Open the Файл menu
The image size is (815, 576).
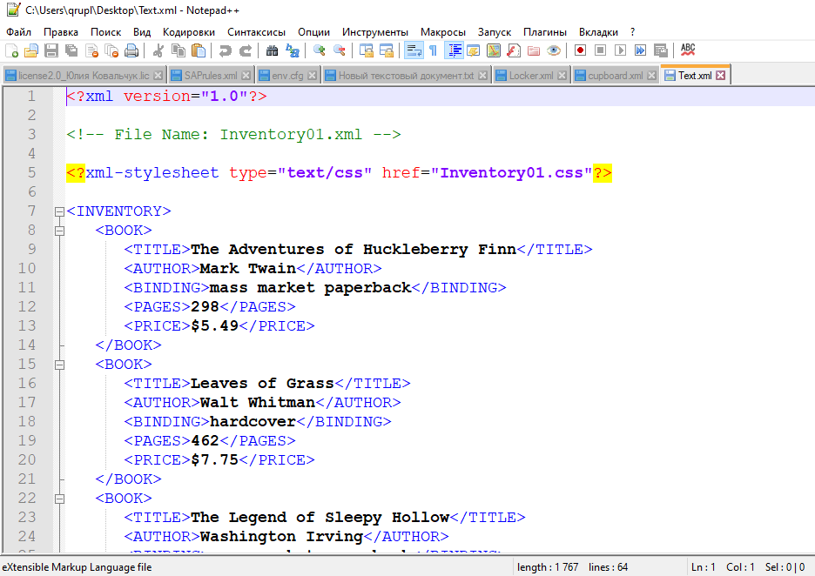[18, 32]
